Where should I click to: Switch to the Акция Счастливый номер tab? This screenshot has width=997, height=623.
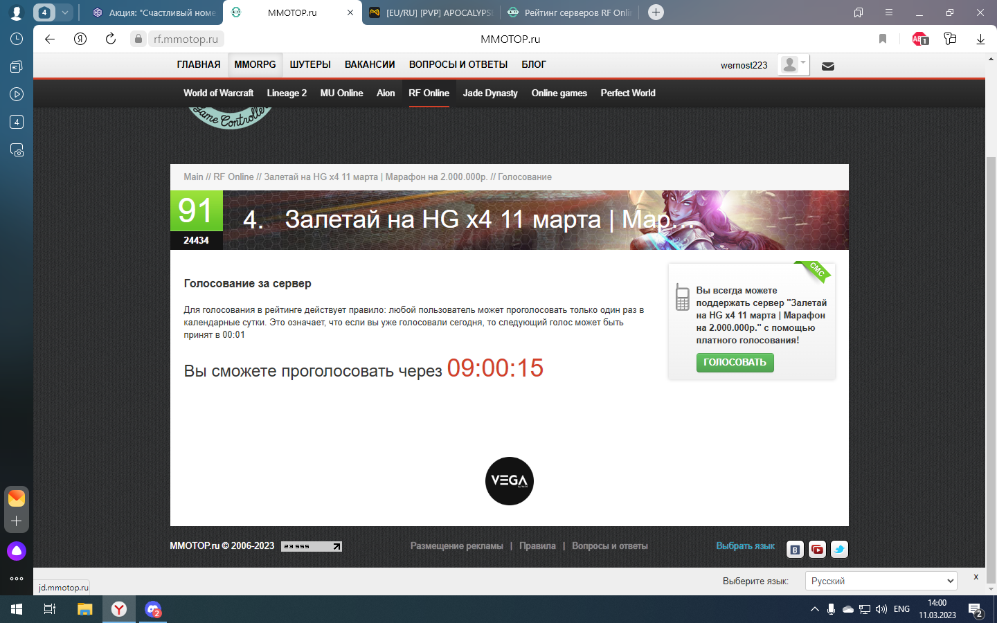(x=154, y=12)
